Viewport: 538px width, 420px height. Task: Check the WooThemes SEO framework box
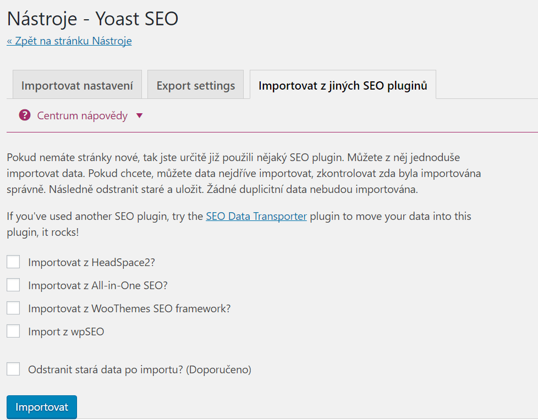point(13,308)
